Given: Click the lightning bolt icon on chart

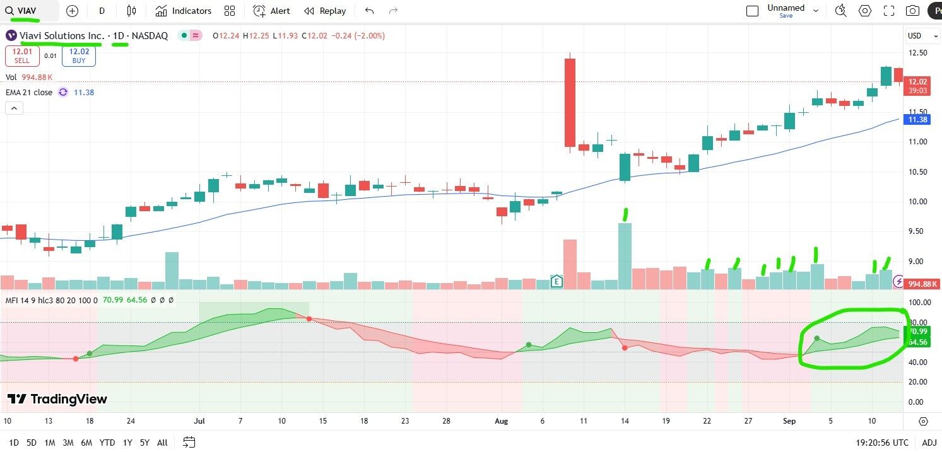Looking at the screenshot, I should tap(898, 283).
